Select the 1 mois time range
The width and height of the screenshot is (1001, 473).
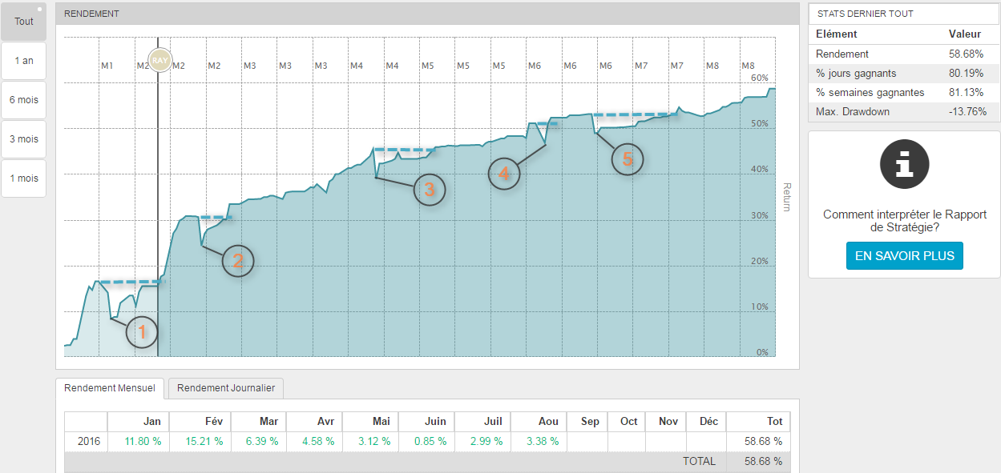(x=24, y=178)
